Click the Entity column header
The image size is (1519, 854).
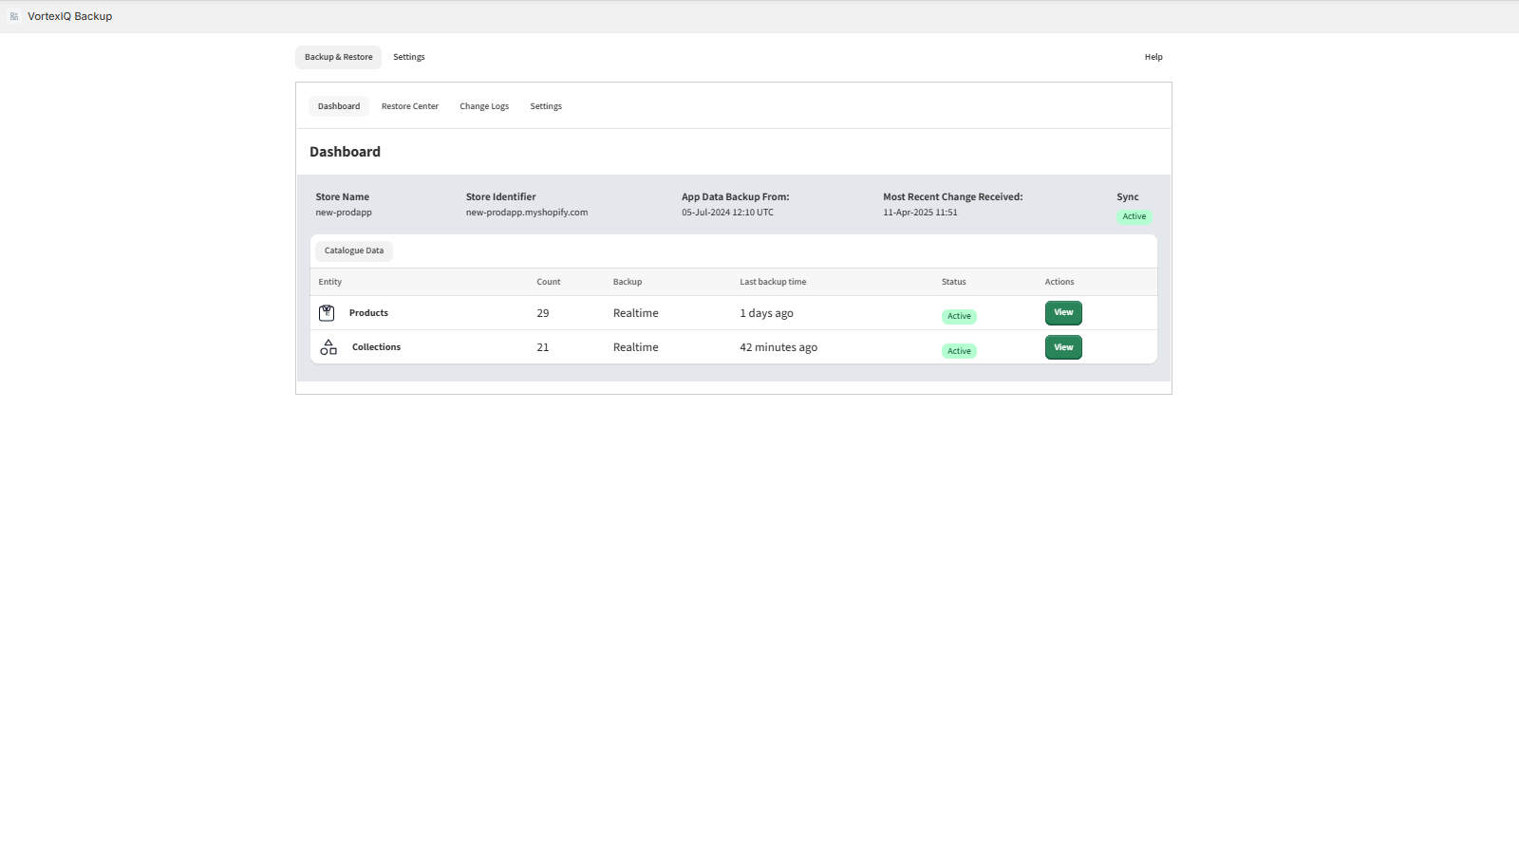330,282
